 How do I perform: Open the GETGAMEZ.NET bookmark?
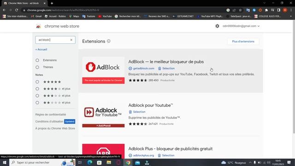[183, 17]
